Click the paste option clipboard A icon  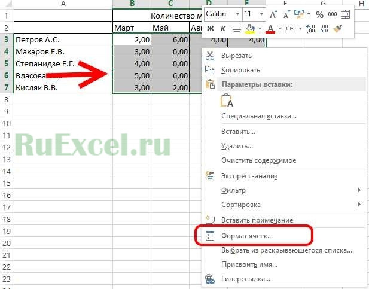click(x=227, y=101)
